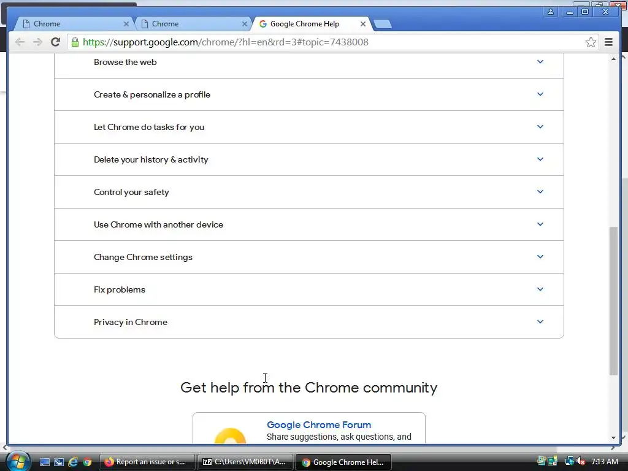
Task: Click the vertical scrollbar thumb
Action: 613,301
